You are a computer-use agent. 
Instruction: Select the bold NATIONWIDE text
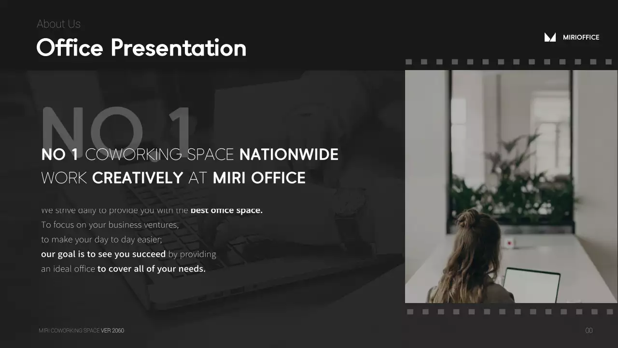(x=288, y=154)
